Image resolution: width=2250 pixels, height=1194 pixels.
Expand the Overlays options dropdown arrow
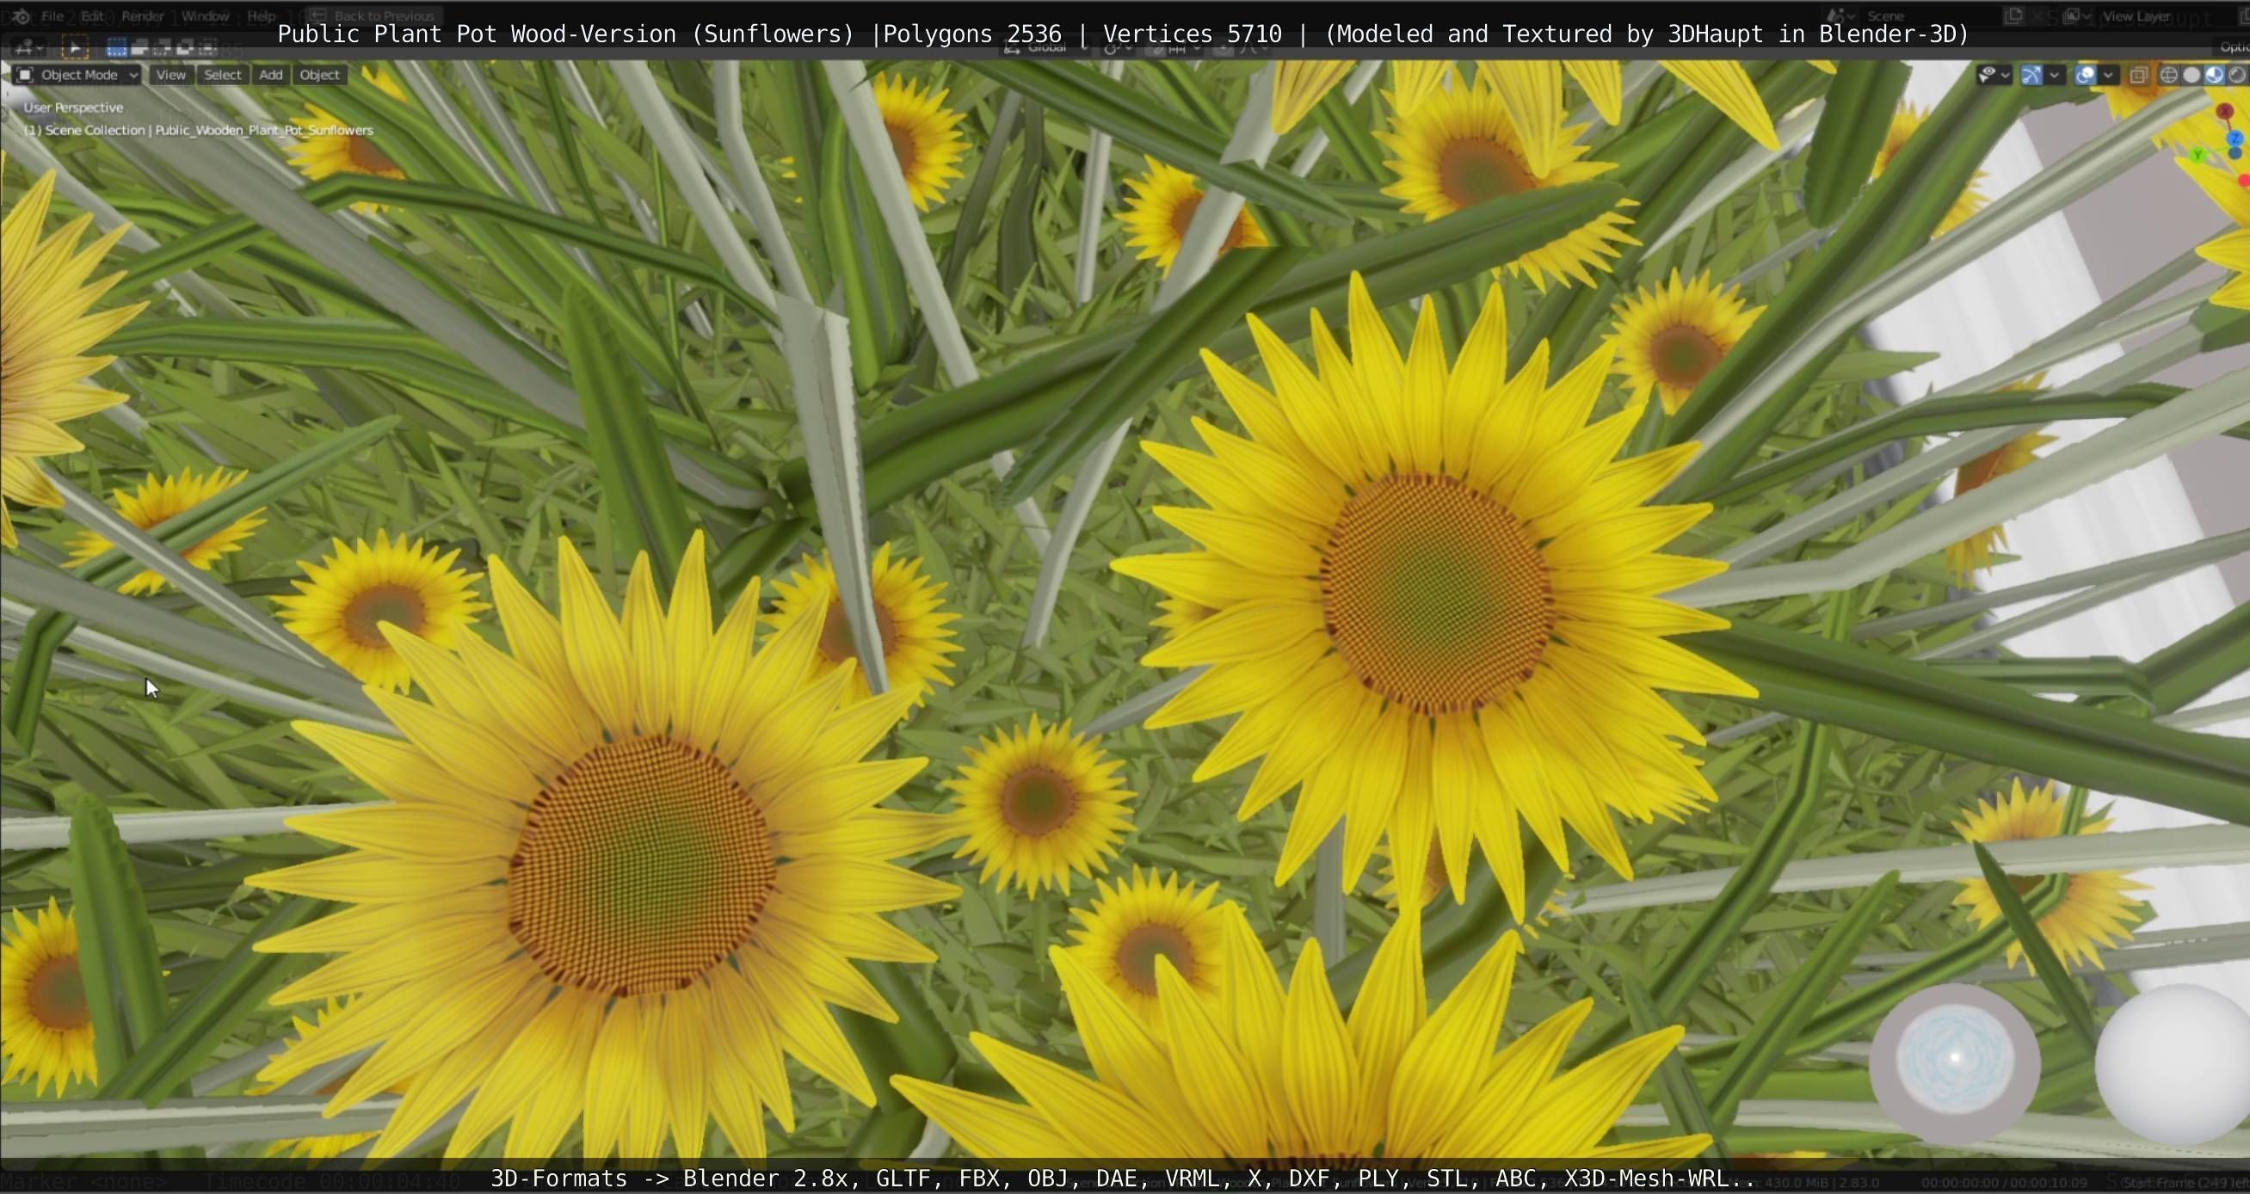coord(2108,75)
